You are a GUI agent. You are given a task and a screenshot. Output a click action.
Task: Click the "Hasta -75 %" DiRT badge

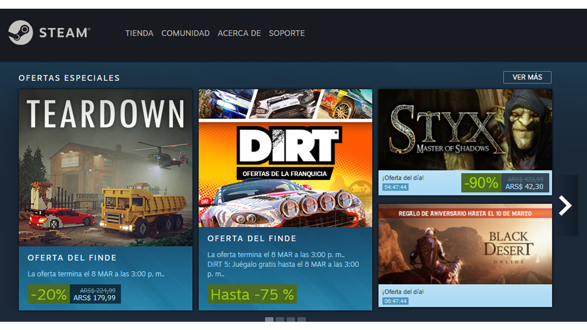[252, 294]
